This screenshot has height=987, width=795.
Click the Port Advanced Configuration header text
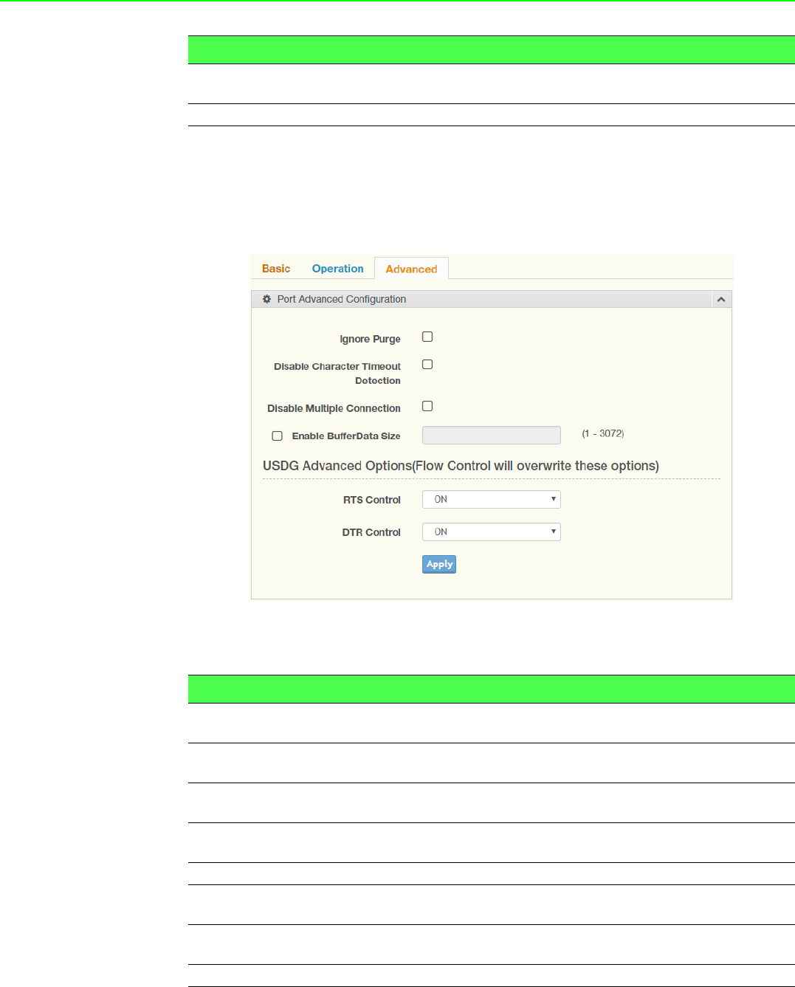[x=342, y=299]
